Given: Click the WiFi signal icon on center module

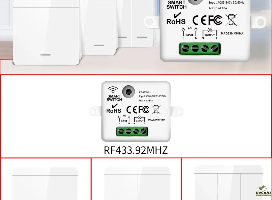Looking at the screenshot, I should click(113, 90).
